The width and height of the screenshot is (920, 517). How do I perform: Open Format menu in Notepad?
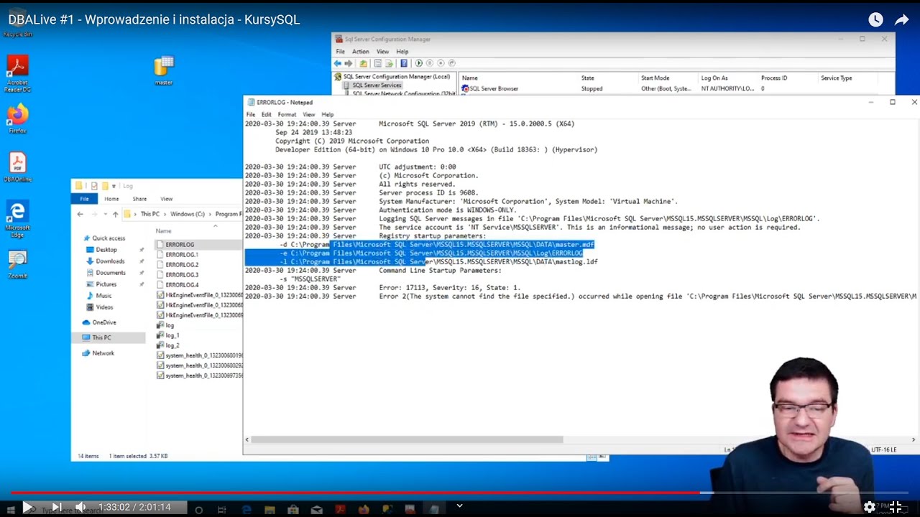pos(287,114)
